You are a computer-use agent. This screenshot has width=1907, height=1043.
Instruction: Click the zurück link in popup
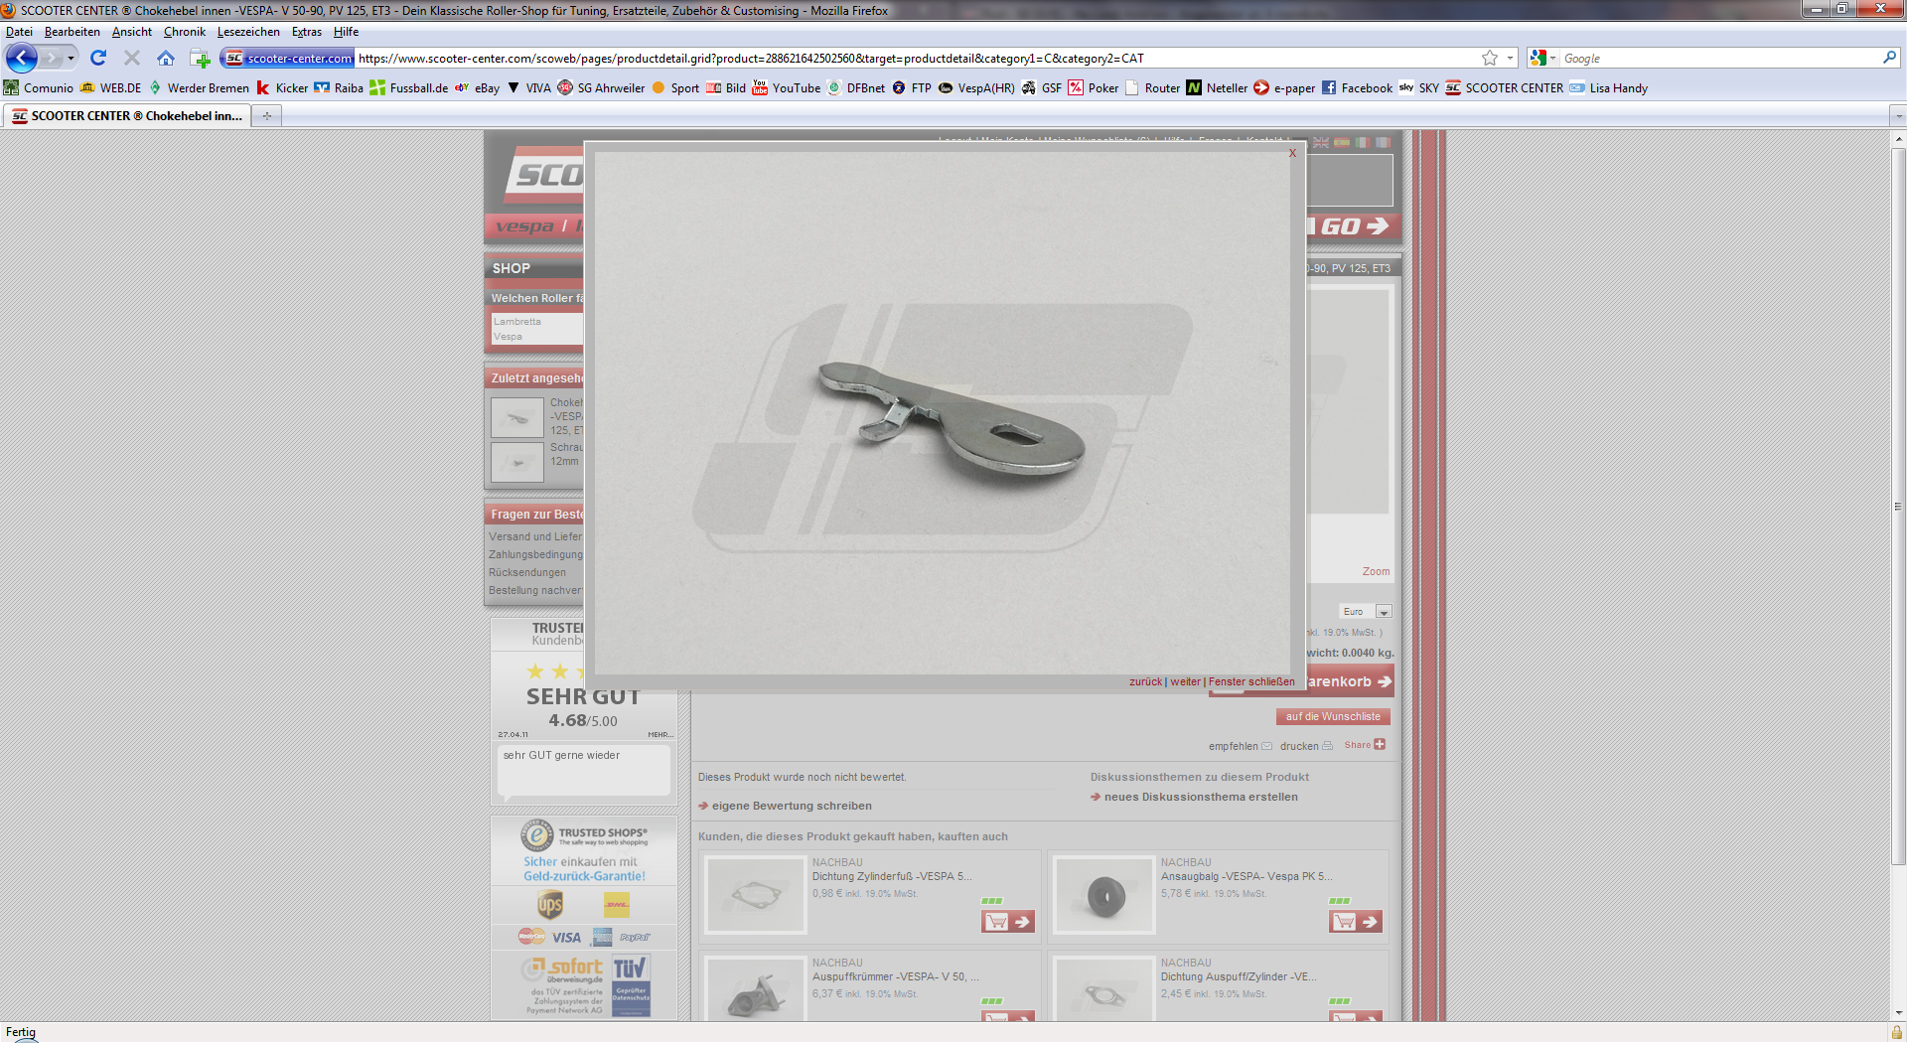(1145, 681)
